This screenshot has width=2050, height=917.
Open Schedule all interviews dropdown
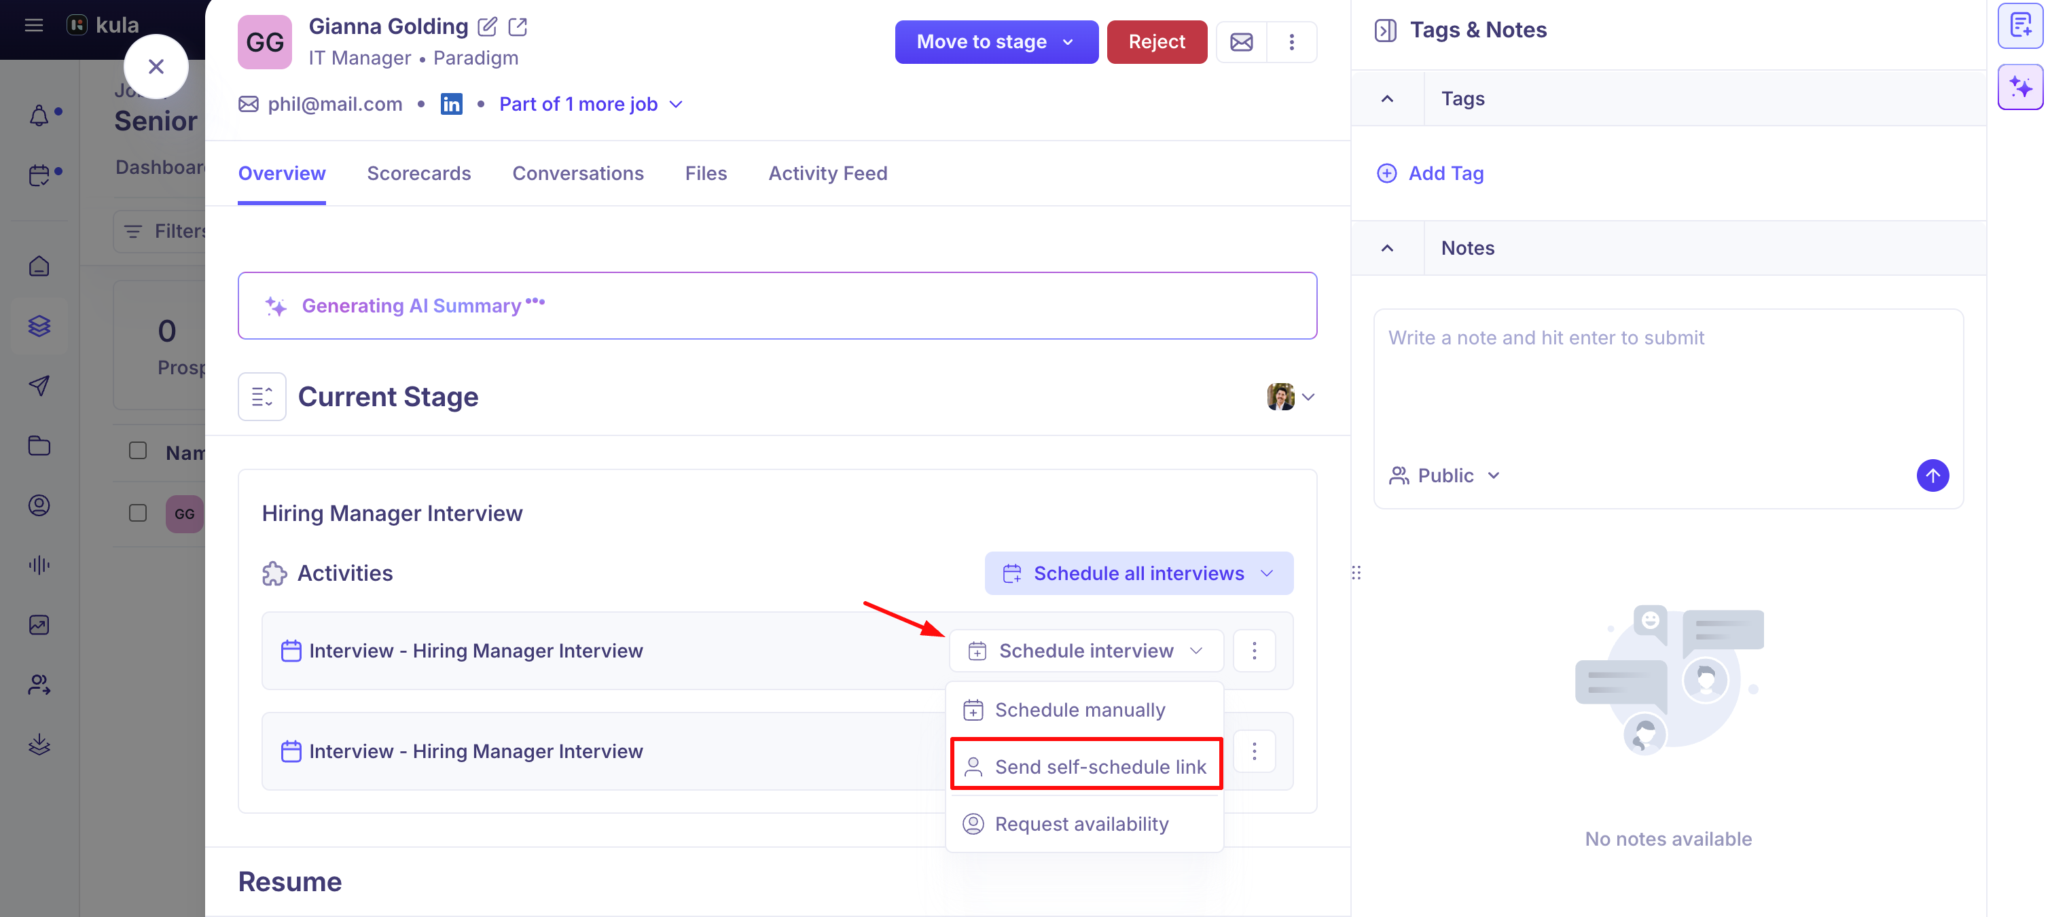[x=1139, y=573]
